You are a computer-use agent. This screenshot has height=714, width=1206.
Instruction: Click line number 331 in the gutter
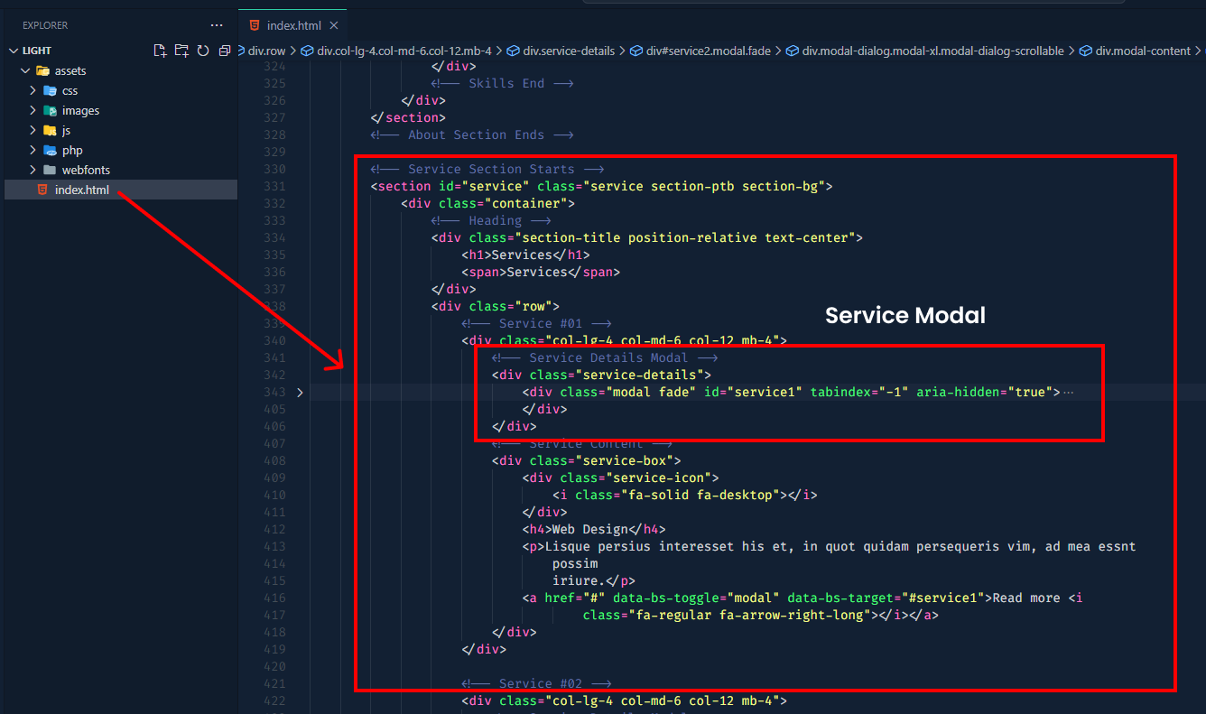(273, 187)
